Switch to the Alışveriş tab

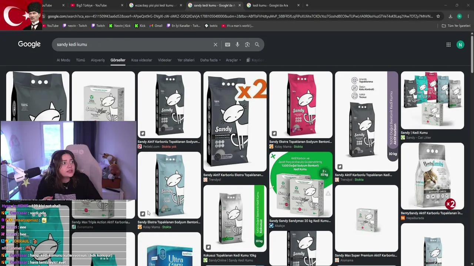[x=98, y=60]
